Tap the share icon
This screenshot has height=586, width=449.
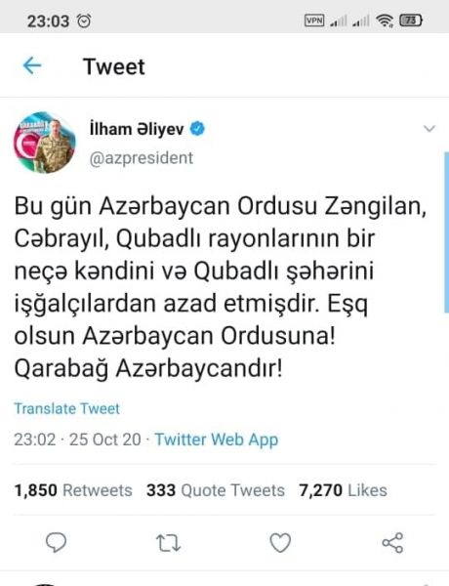point(392,543)
